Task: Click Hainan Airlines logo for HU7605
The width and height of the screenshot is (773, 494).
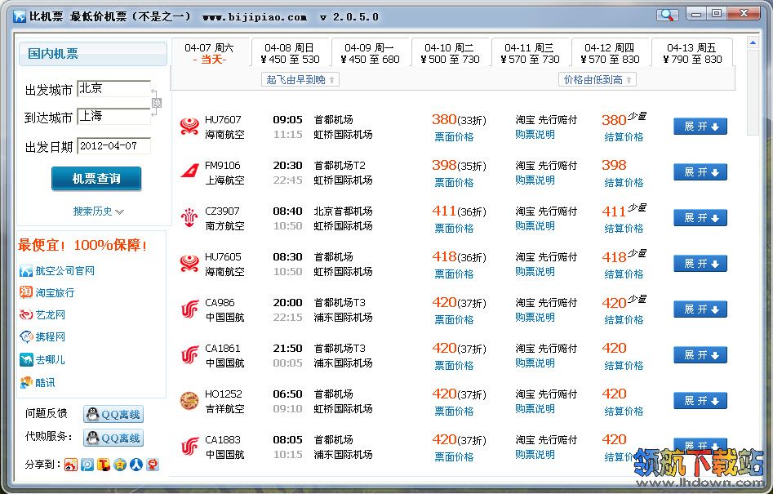Action: 189,264
